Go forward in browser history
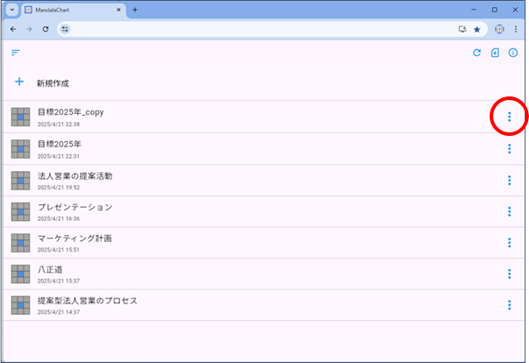Screen dimensions: 529x363 click(30, 30)
